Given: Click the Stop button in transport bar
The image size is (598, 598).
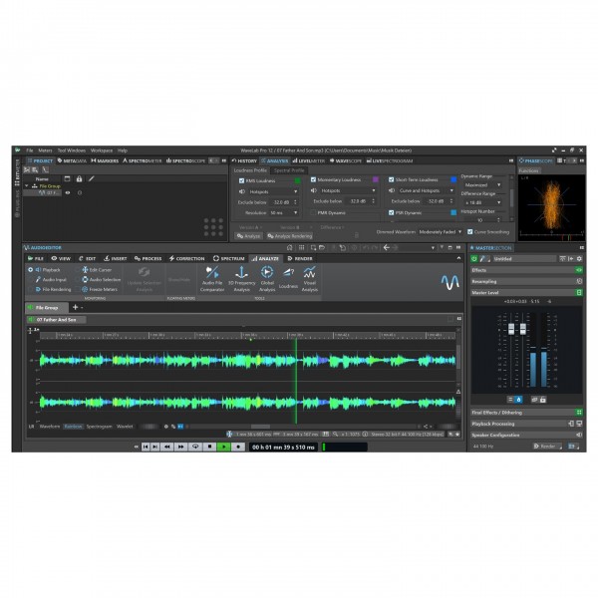Looking at the screenshot, I should 209,447.
